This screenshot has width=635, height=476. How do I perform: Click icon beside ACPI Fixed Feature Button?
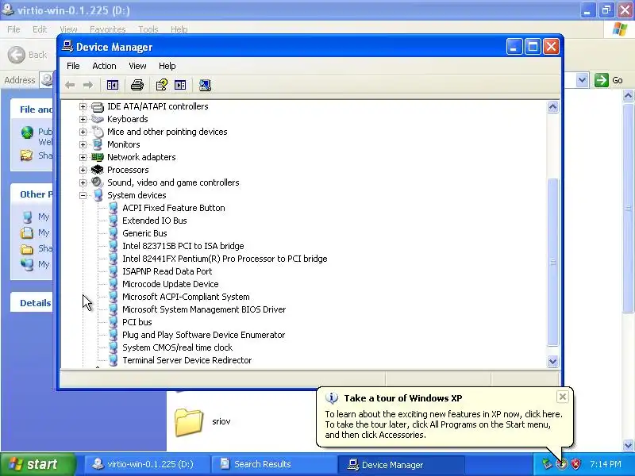click(x=113, y=208)
